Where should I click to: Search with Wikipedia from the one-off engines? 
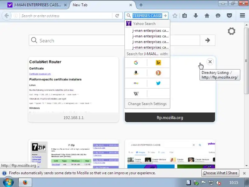click(136, 93)
